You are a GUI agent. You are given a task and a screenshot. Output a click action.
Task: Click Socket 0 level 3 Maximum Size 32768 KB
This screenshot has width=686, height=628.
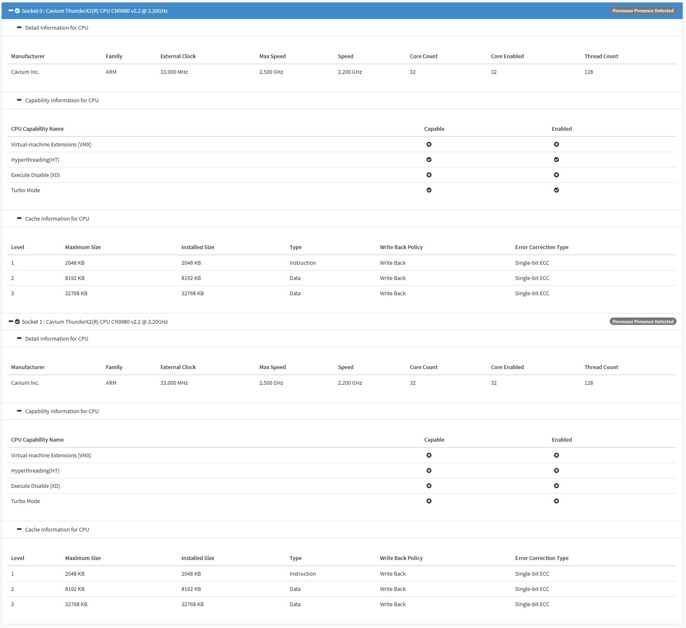(76, 294)
